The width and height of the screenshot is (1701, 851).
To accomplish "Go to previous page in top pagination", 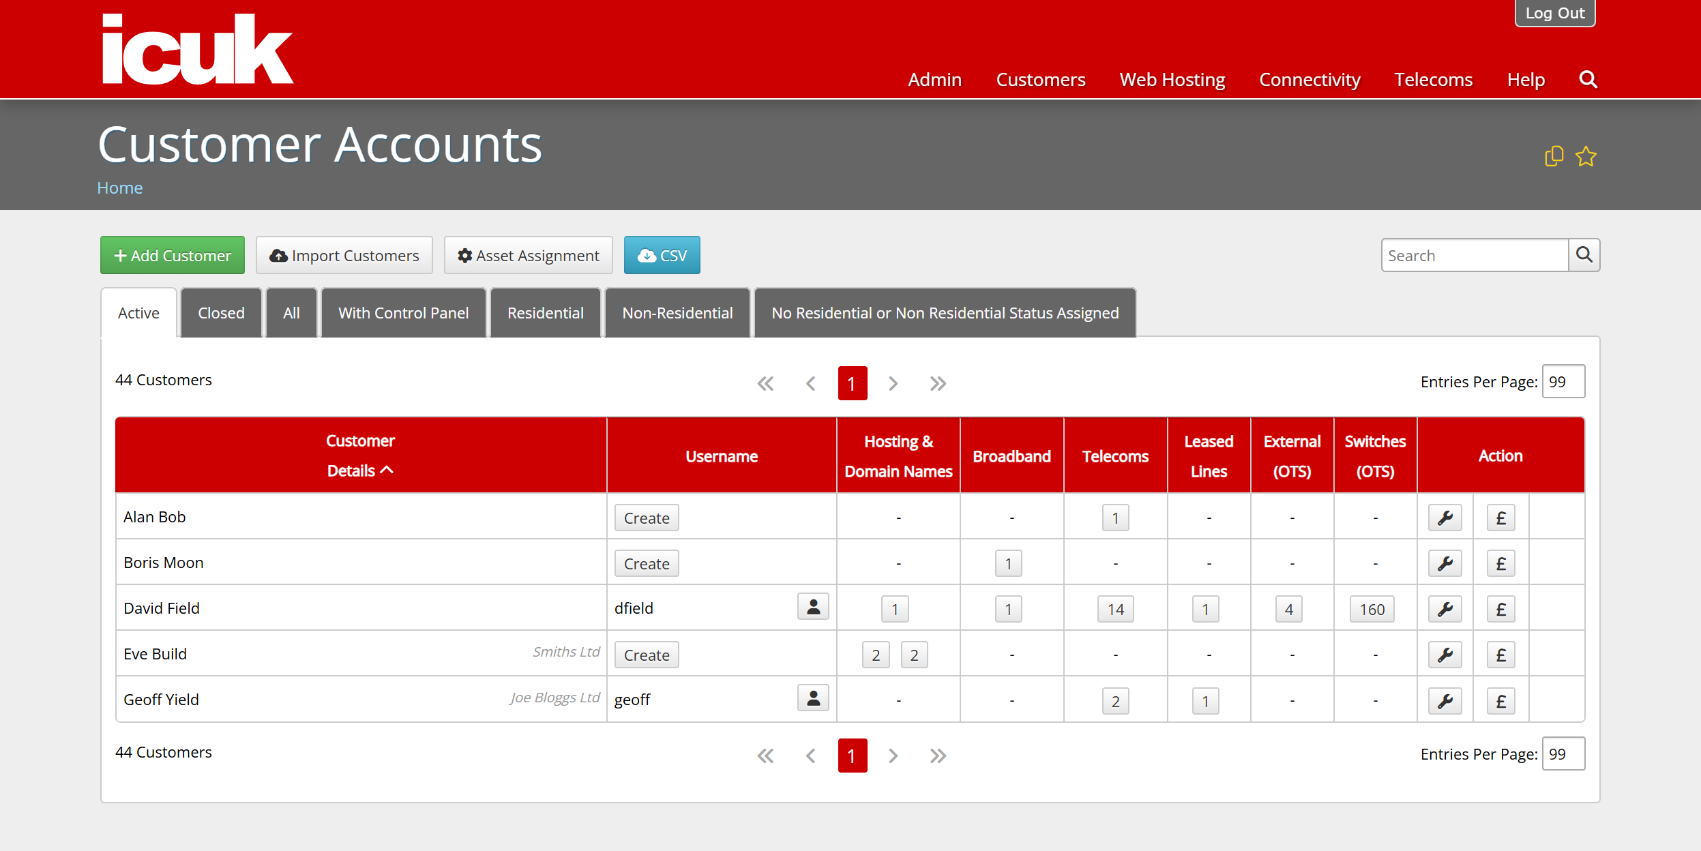I will (810, 384).
